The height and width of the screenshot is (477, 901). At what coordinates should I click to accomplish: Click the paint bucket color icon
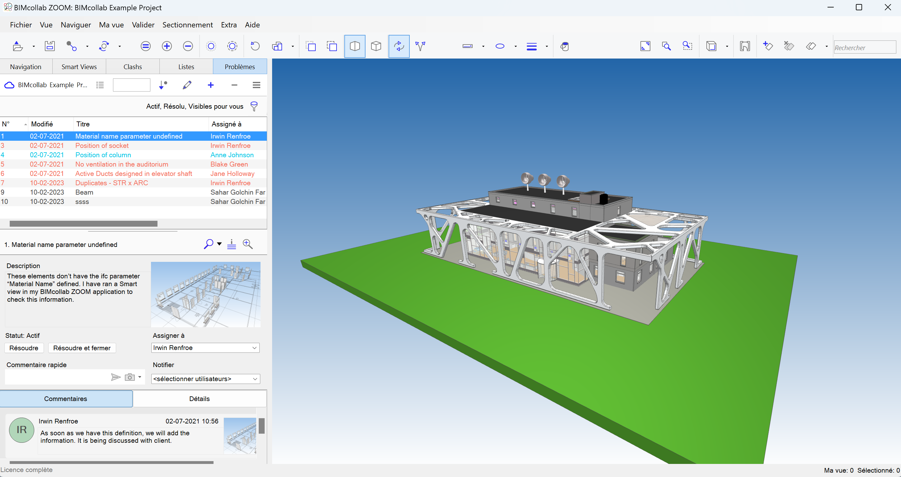[x=564, y=46]
